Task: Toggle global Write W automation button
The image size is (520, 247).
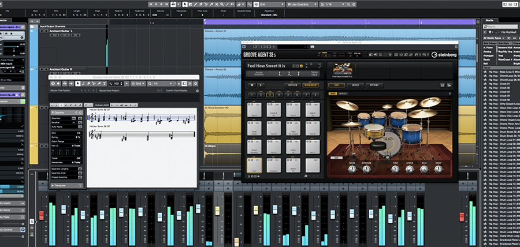Action: (x=166, y=4)
